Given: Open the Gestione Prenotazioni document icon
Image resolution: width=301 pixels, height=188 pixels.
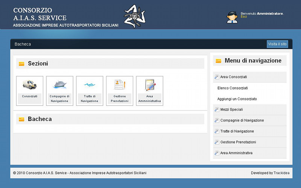Looking at the screenshot, I should point(120,84).
